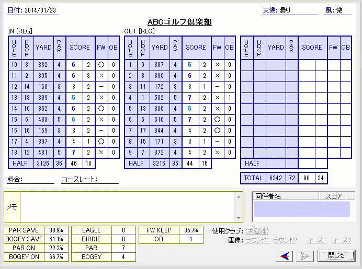362x269 pixels.
Task: Open the コース1 image link
Action: click(x=315, y=240)
